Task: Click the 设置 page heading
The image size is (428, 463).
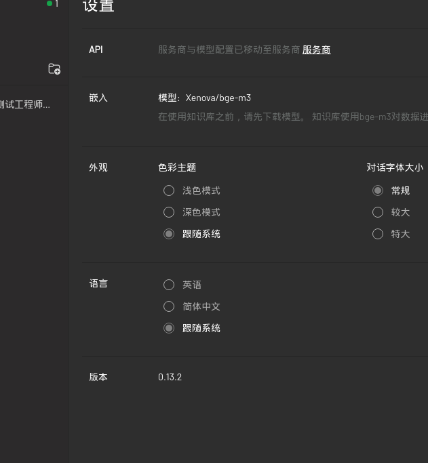Action: tap(98, 7)
